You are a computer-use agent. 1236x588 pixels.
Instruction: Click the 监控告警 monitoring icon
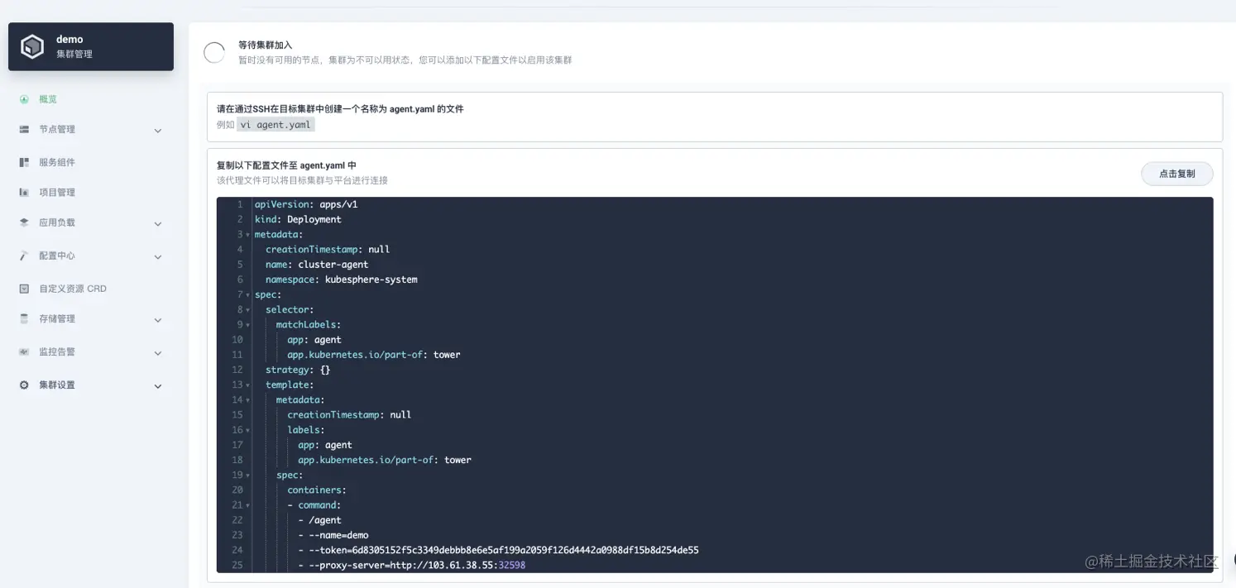(x=24, y=352)
